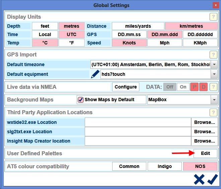The width and height of the screenshot is (221, 189).
Task: Open help for GPS Import section
Action: (213, 55)
